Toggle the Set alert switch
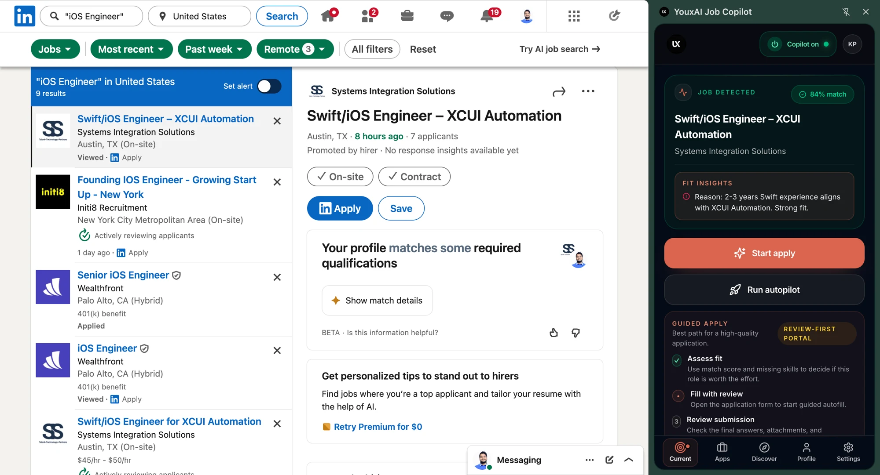The width and height of the screenshot is (880, 475). point(269,86)
